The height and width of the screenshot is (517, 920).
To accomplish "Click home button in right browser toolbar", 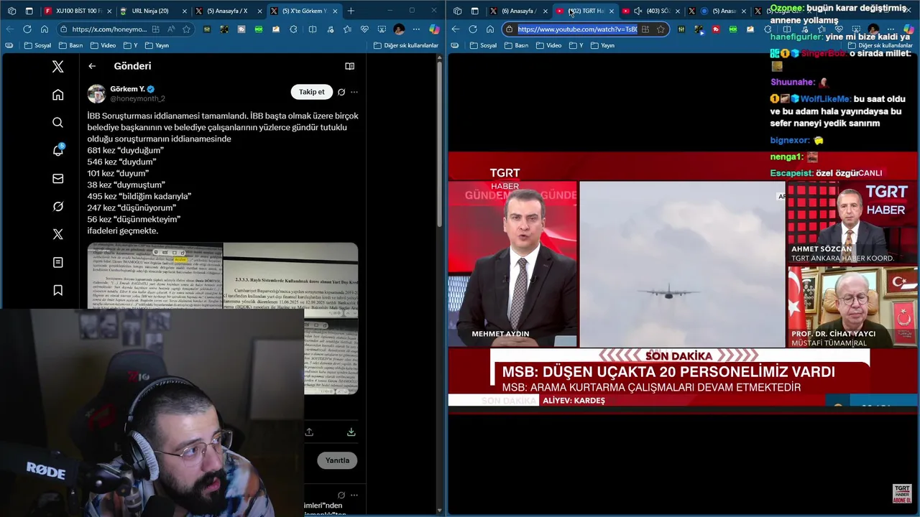I will 490,29.
